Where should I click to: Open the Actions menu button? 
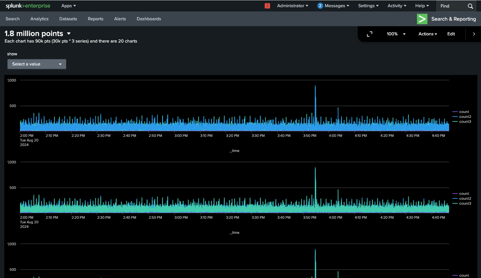coord(427,34)
